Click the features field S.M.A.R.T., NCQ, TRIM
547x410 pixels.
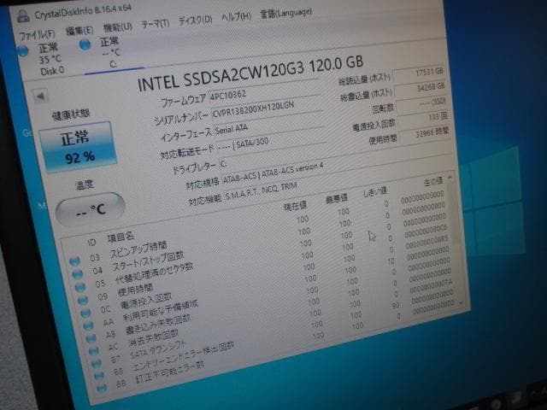[x=260, y=194]
